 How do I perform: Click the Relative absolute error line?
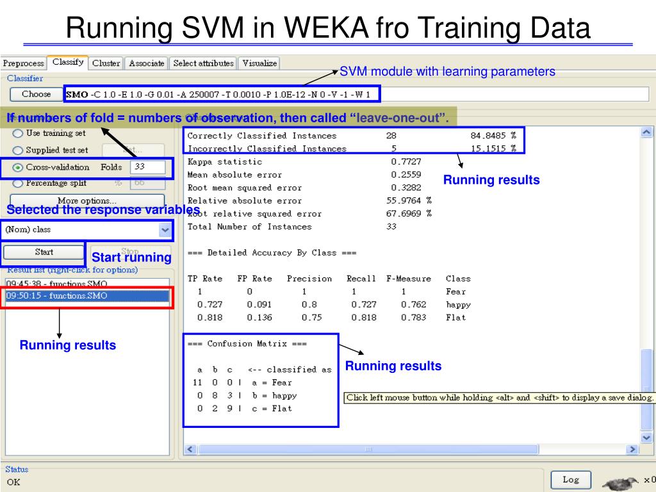(309, 201)
